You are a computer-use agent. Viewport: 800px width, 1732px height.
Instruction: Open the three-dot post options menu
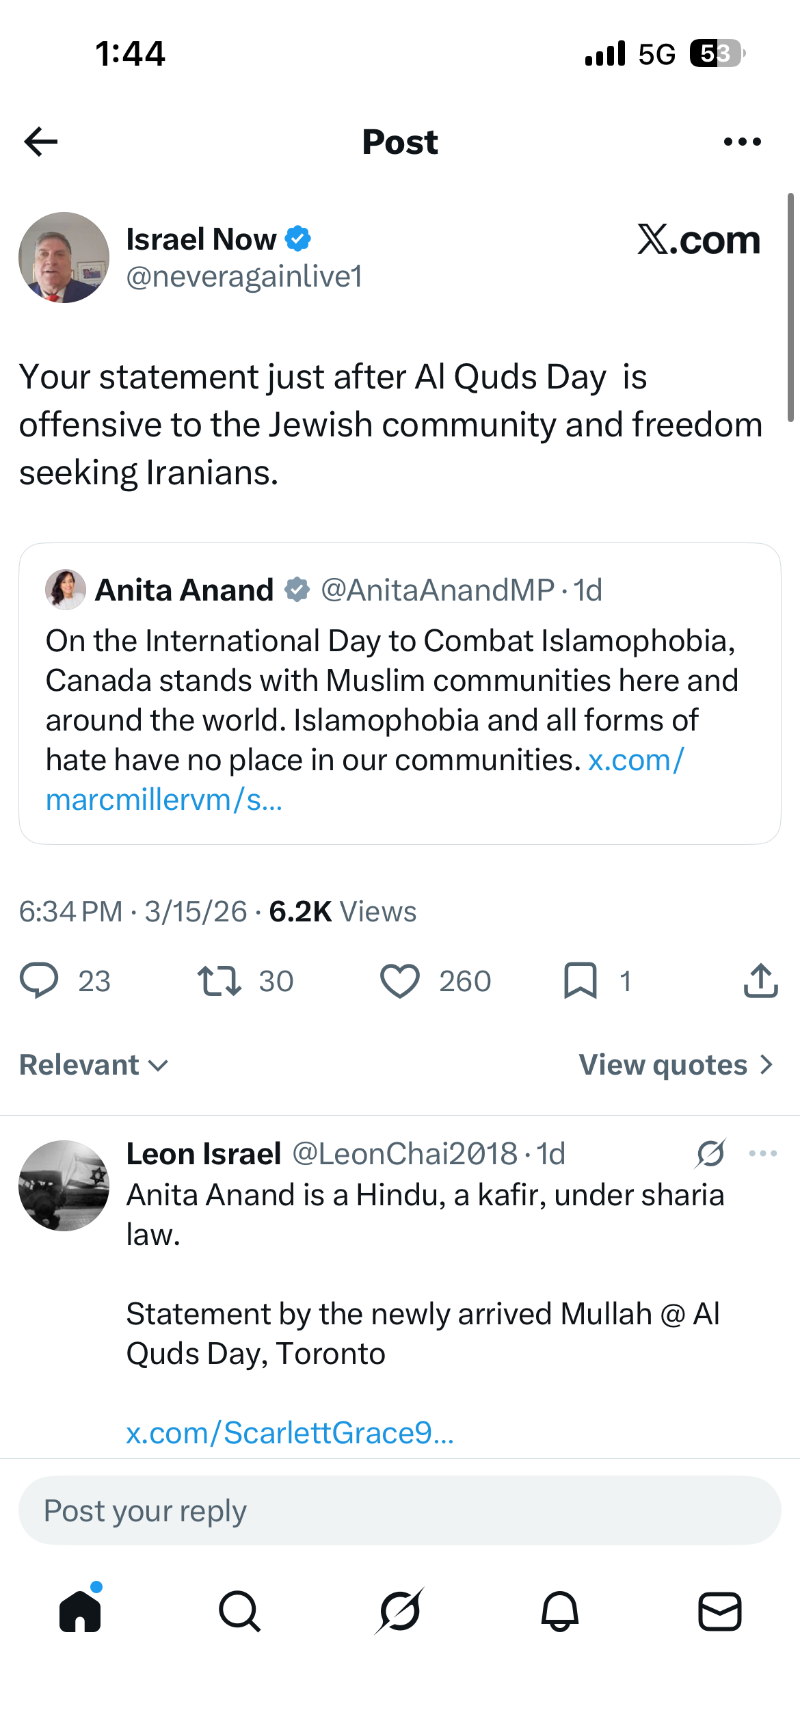point(742,142)
